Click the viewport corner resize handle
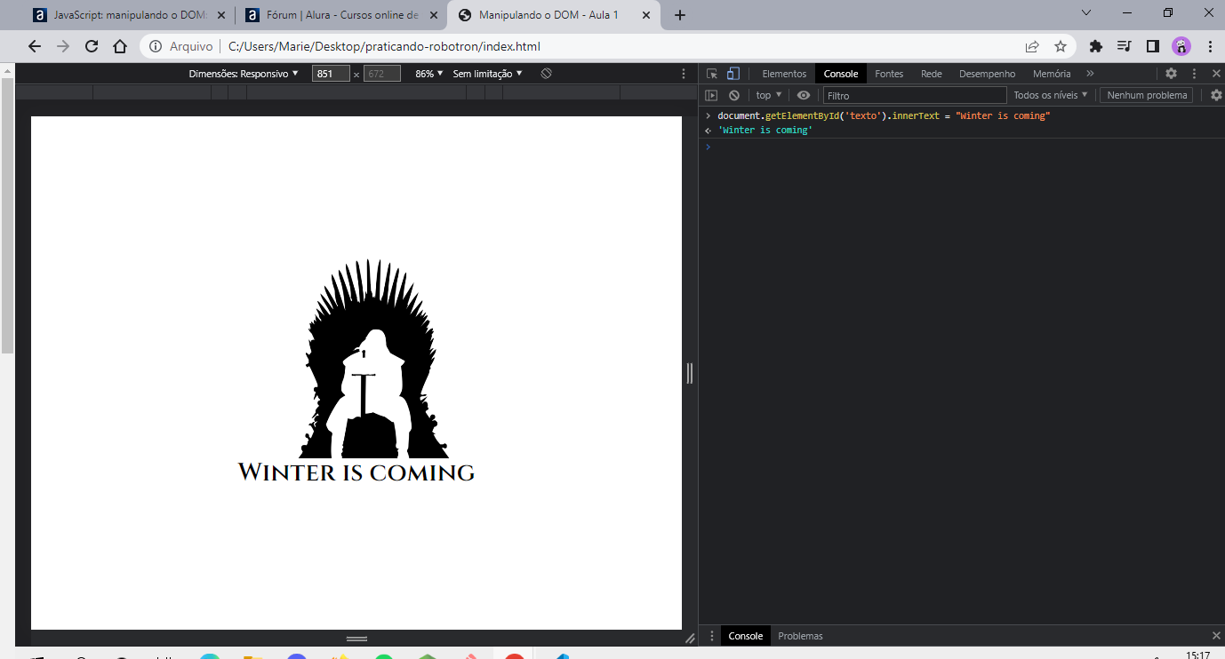 point(690,639)
